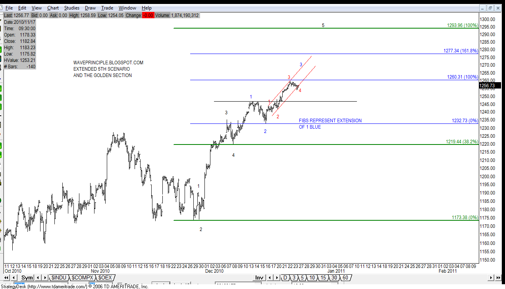The width and height of the screenshot is (505, 289).
Task: Open the Studies menu
Action: 71,8
